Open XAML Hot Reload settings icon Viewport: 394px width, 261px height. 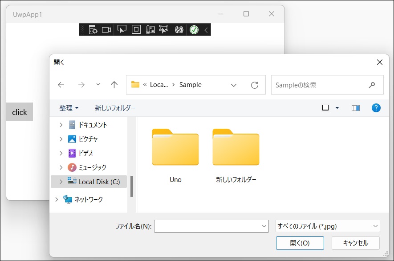tap(178, 30)
